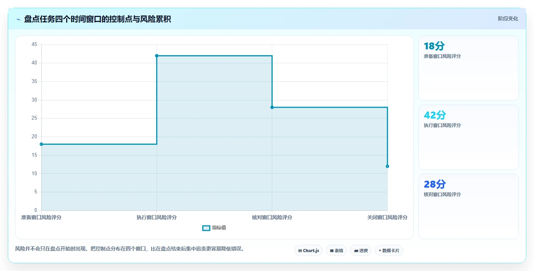Click the data point at value 18
Viewport: 534px width, 271px height.
(41, 144)
